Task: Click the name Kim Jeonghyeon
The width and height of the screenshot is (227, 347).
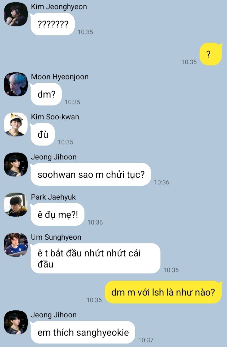Action: click(59, 7)
